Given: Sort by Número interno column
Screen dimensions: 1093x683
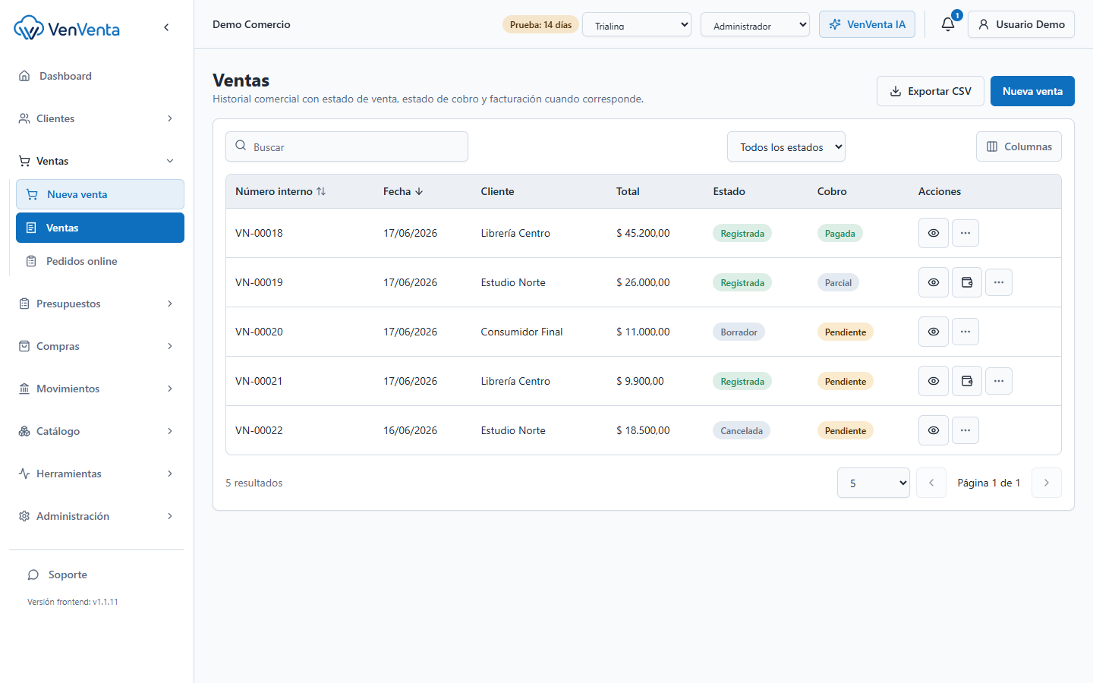Looking at the screenshot, I should [x=280, y=191].
